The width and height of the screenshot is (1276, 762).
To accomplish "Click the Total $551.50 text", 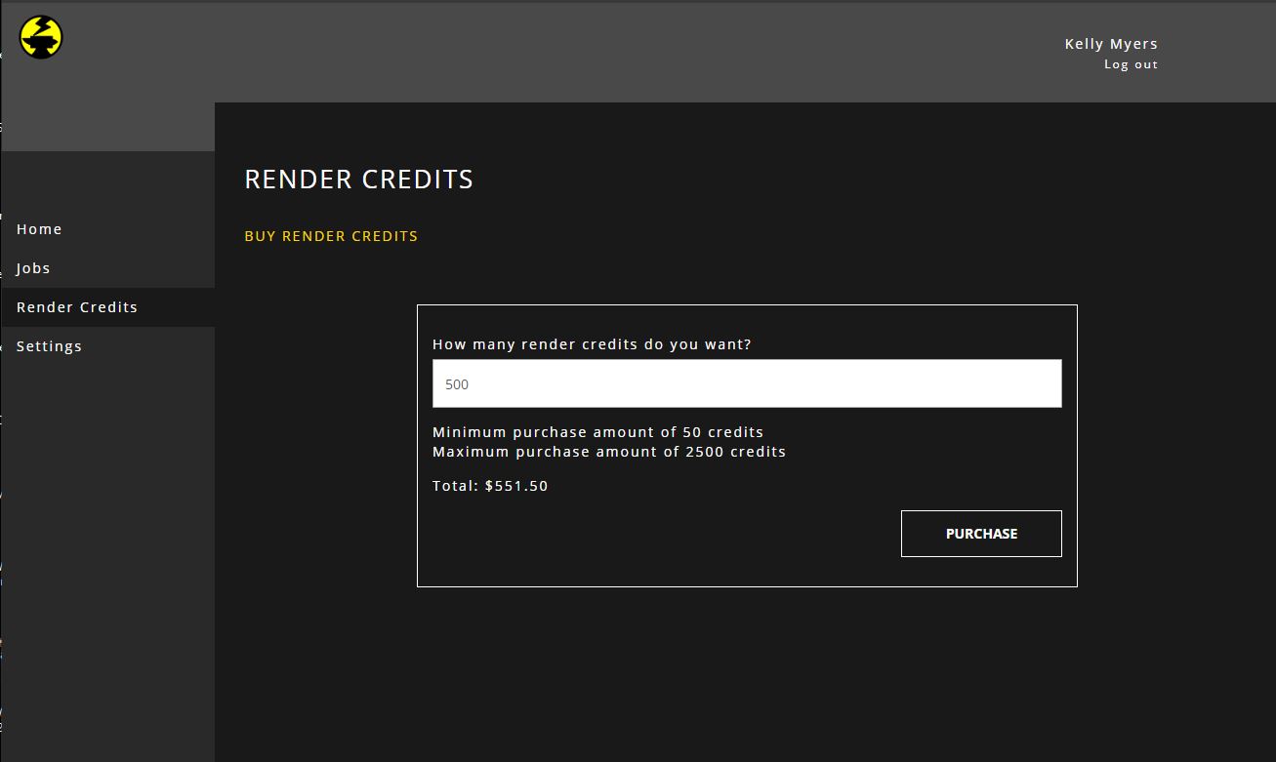I will coord(490,486).
